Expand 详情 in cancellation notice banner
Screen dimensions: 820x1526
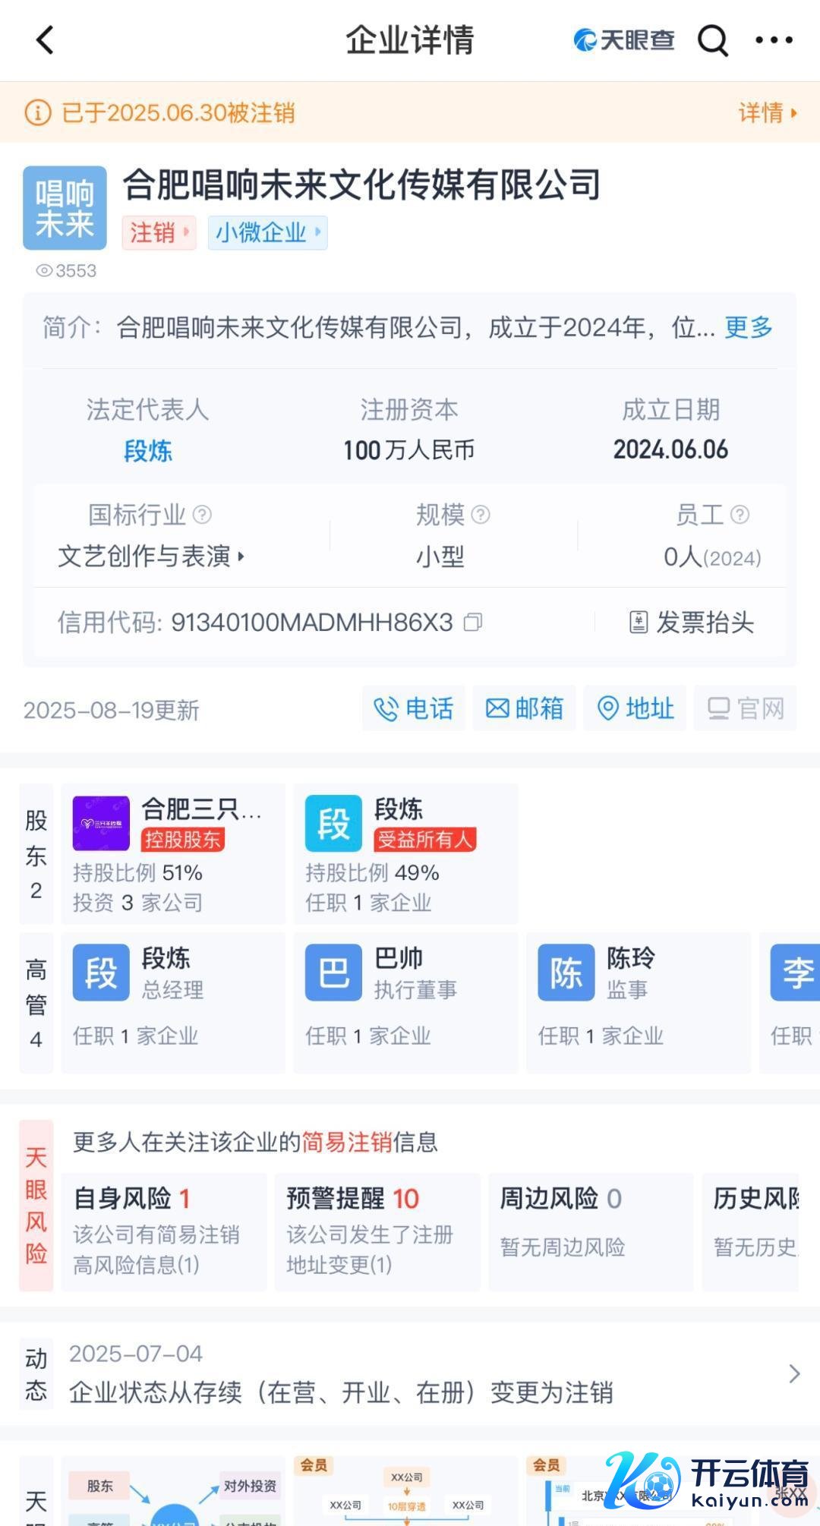(767, 113)
